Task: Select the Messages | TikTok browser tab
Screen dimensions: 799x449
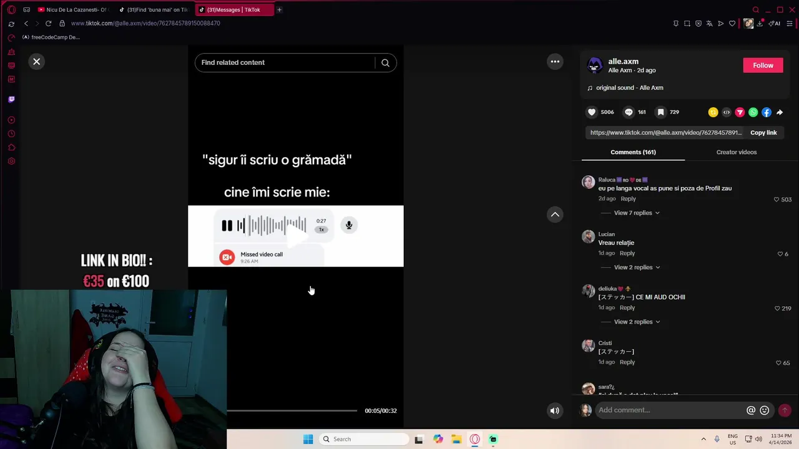Action: click(233, 10)
